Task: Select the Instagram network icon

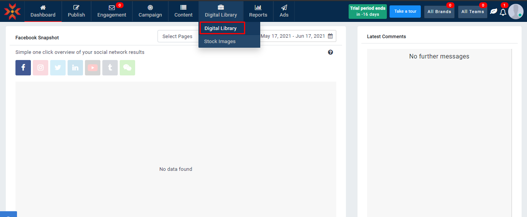Action: tap(41, 68)
